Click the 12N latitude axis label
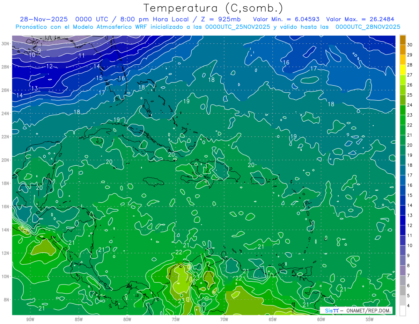Screen dimensions: 419x324 tap(6, 253)
